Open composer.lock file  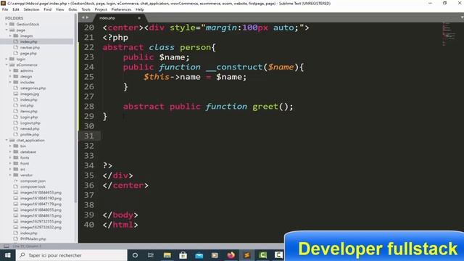(33, 187)
